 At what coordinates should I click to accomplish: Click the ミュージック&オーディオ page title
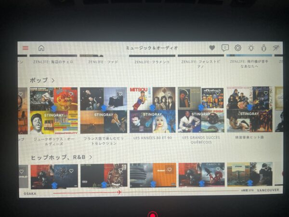click(152, 48)
